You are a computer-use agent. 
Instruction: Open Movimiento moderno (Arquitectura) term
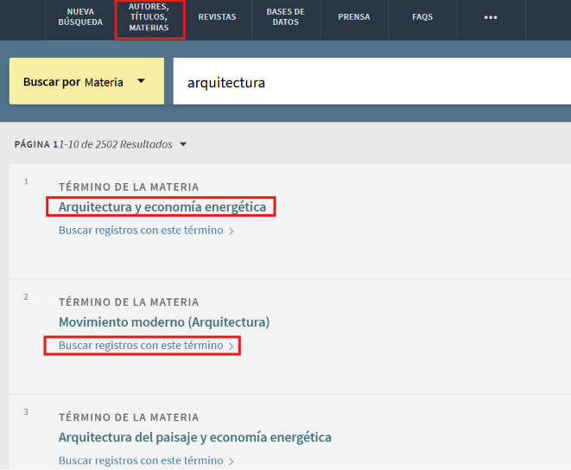click(x=164, y=322)
